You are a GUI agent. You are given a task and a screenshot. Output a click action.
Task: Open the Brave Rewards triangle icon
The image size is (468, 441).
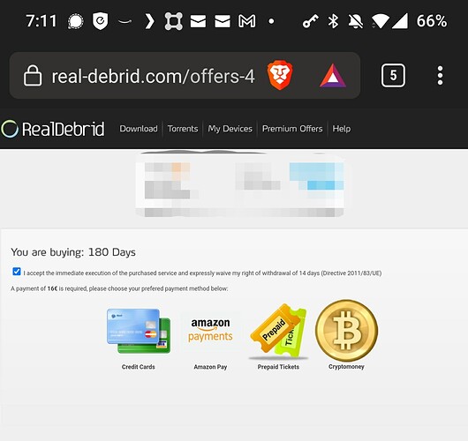[333, 76]
